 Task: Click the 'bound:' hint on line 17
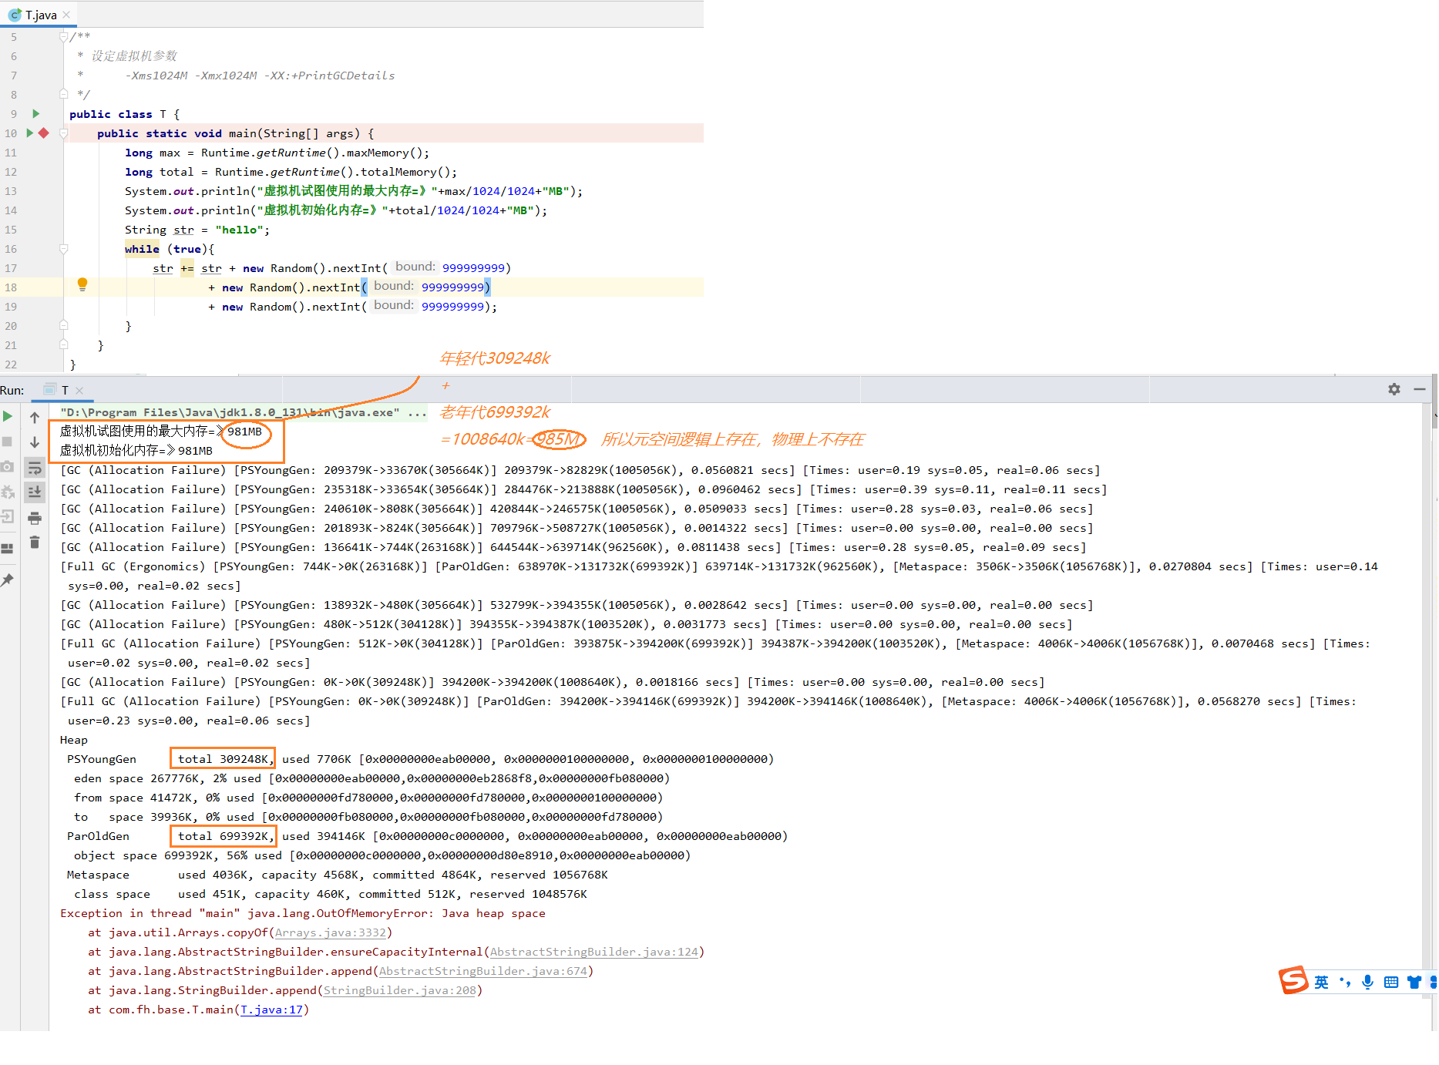coord(415,267)
